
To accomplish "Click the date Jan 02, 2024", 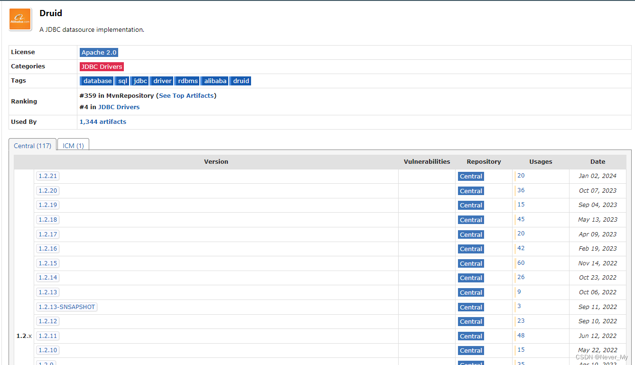I will pos(598,176).
